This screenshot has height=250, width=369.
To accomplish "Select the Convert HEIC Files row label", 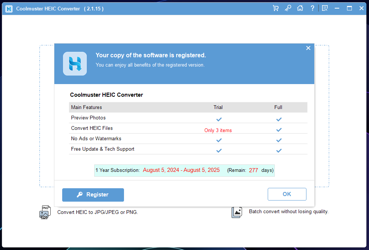I will 92,128.
